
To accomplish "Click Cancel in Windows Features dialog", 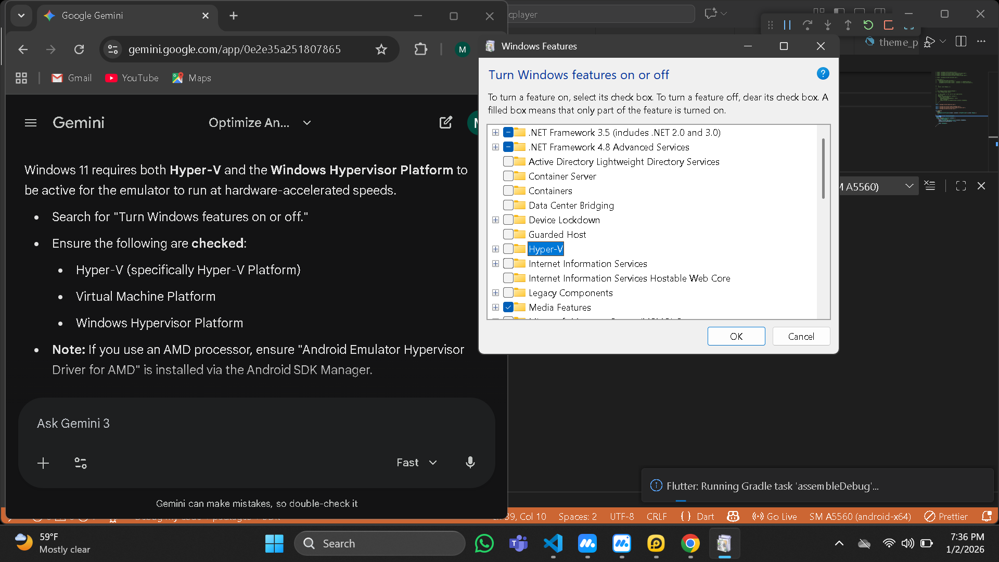I will click(x=801, y=336).
